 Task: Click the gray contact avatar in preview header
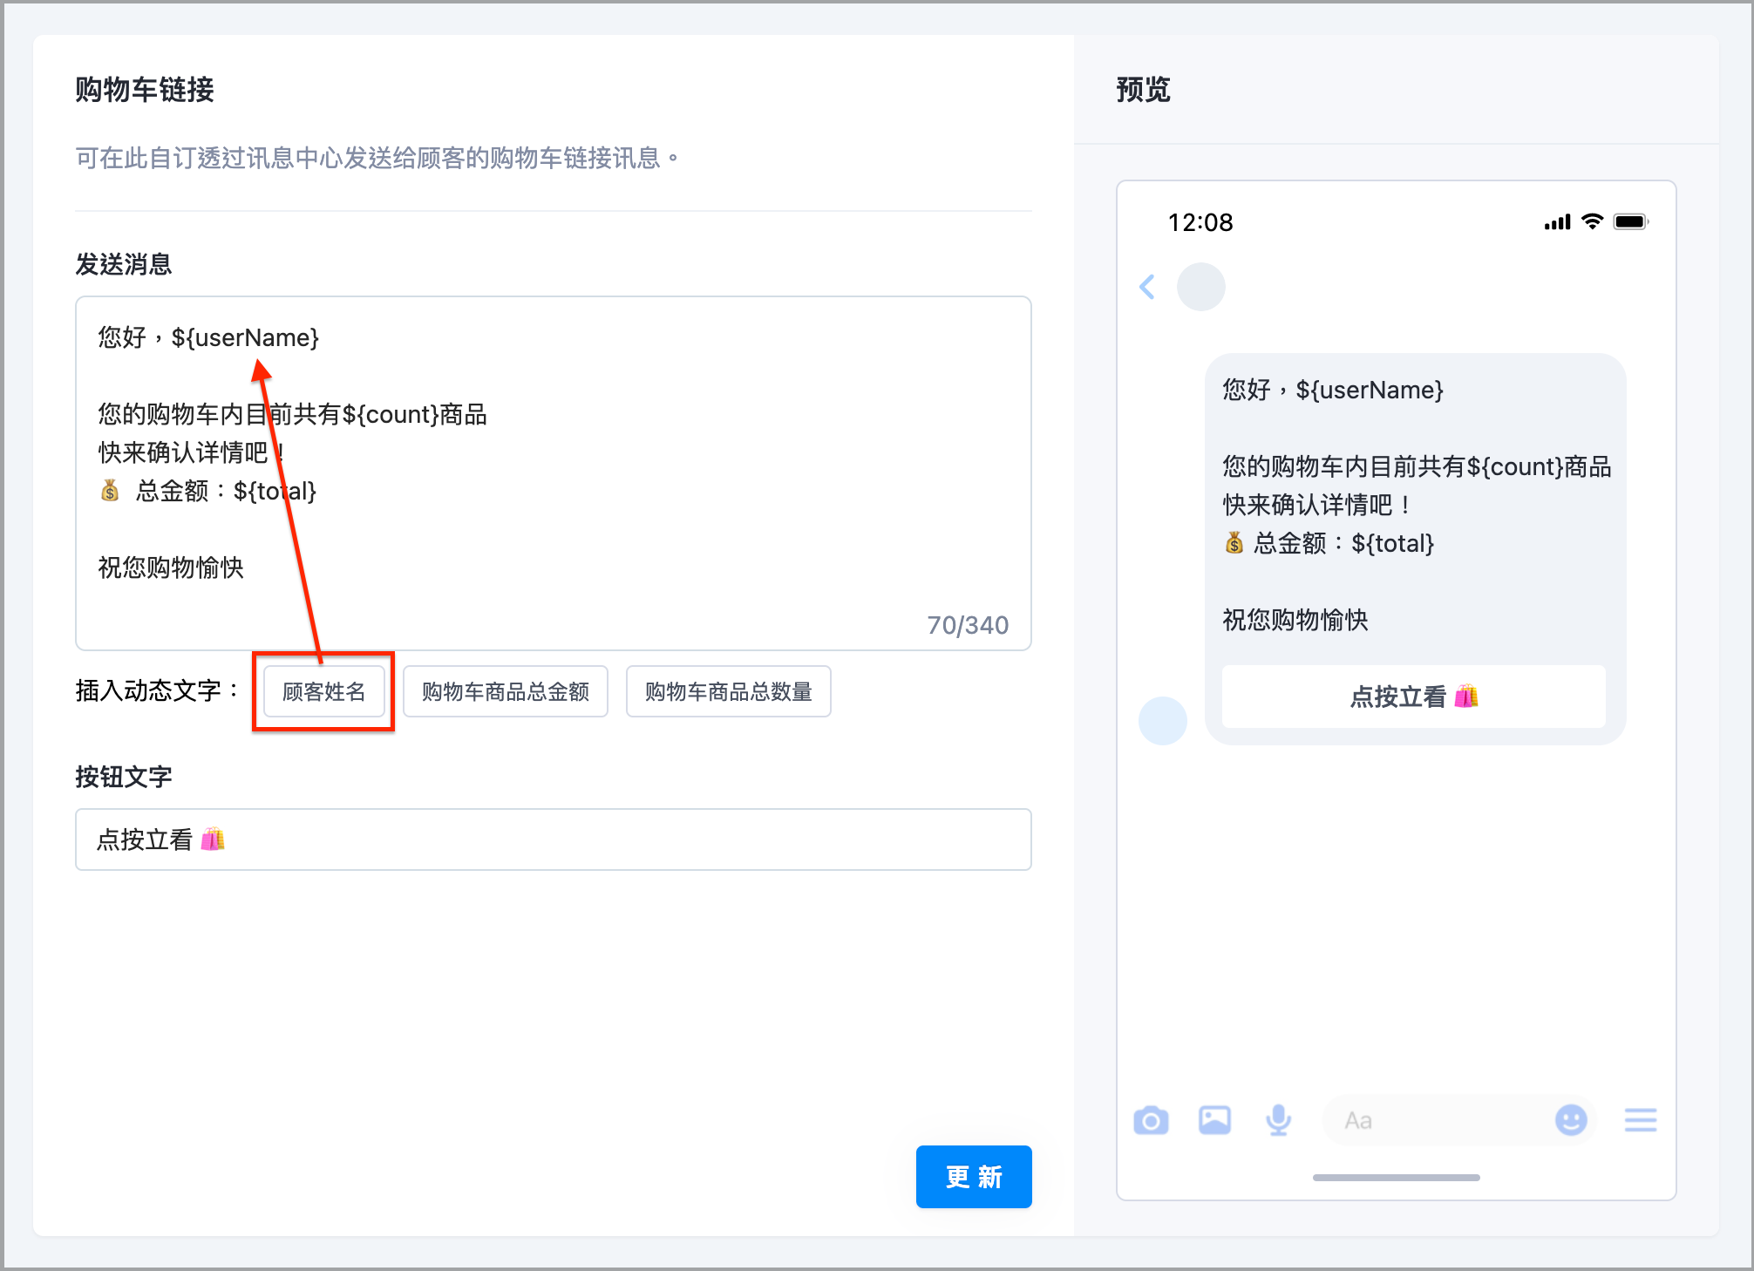pyautogui.click(x=1201, y=287)
